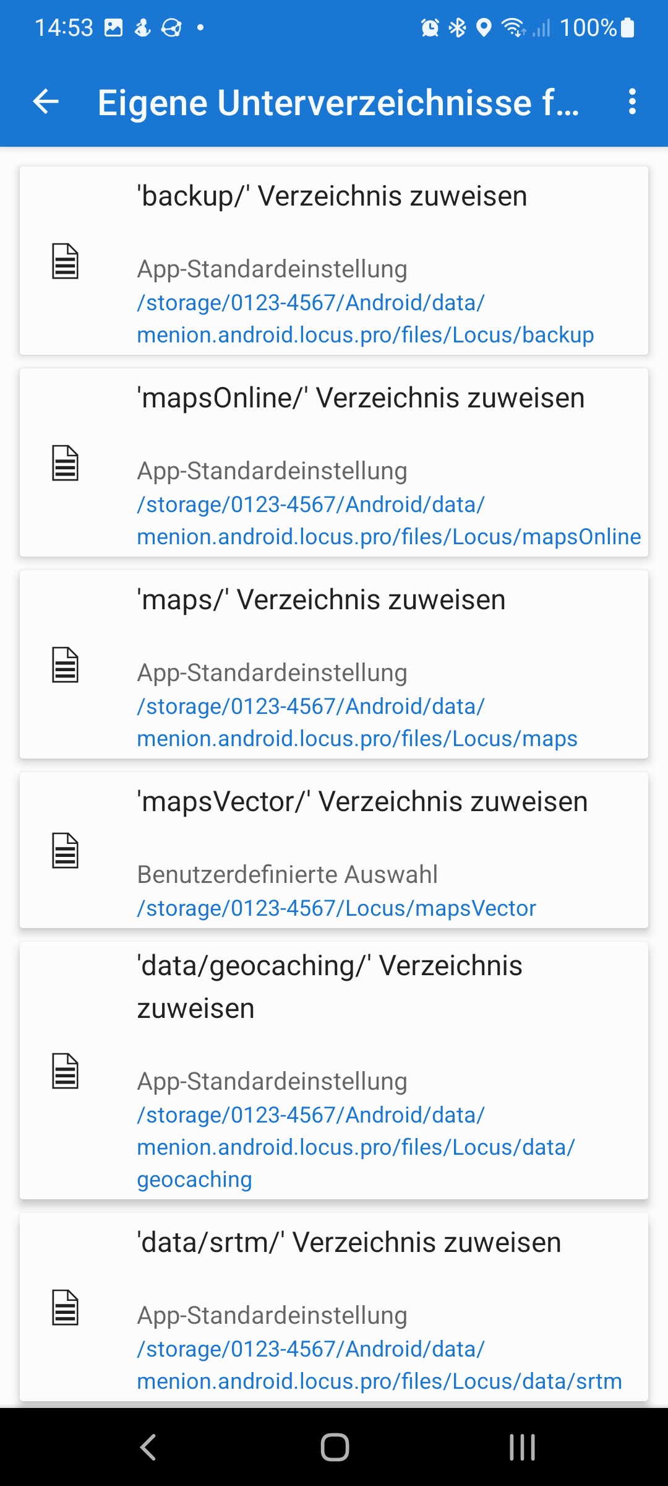Tap document icon beside 'backup/' entry

65,261
